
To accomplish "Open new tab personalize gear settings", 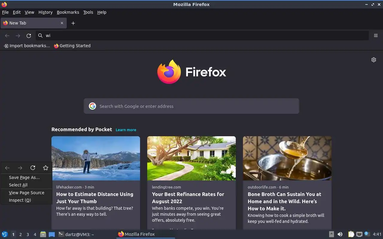I will pyautogui.click(x=374, y=60).
